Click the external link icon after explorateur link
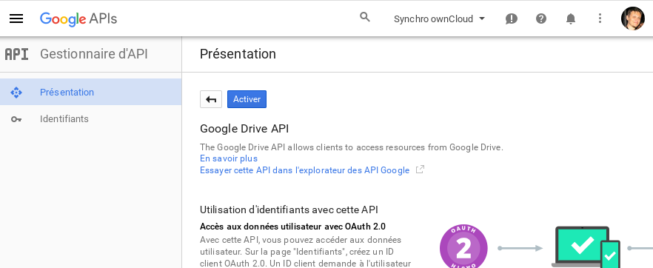This screenshot has width=653, height=268. click(x=421, y=170)
